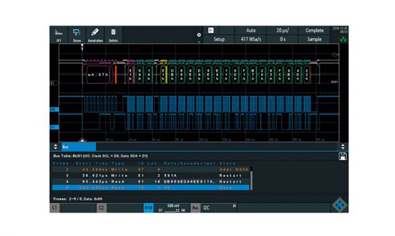The height and width of the screenshot is (236, 395).
Task: Click the Sample acquisition mode button
Action: (314, 40)
